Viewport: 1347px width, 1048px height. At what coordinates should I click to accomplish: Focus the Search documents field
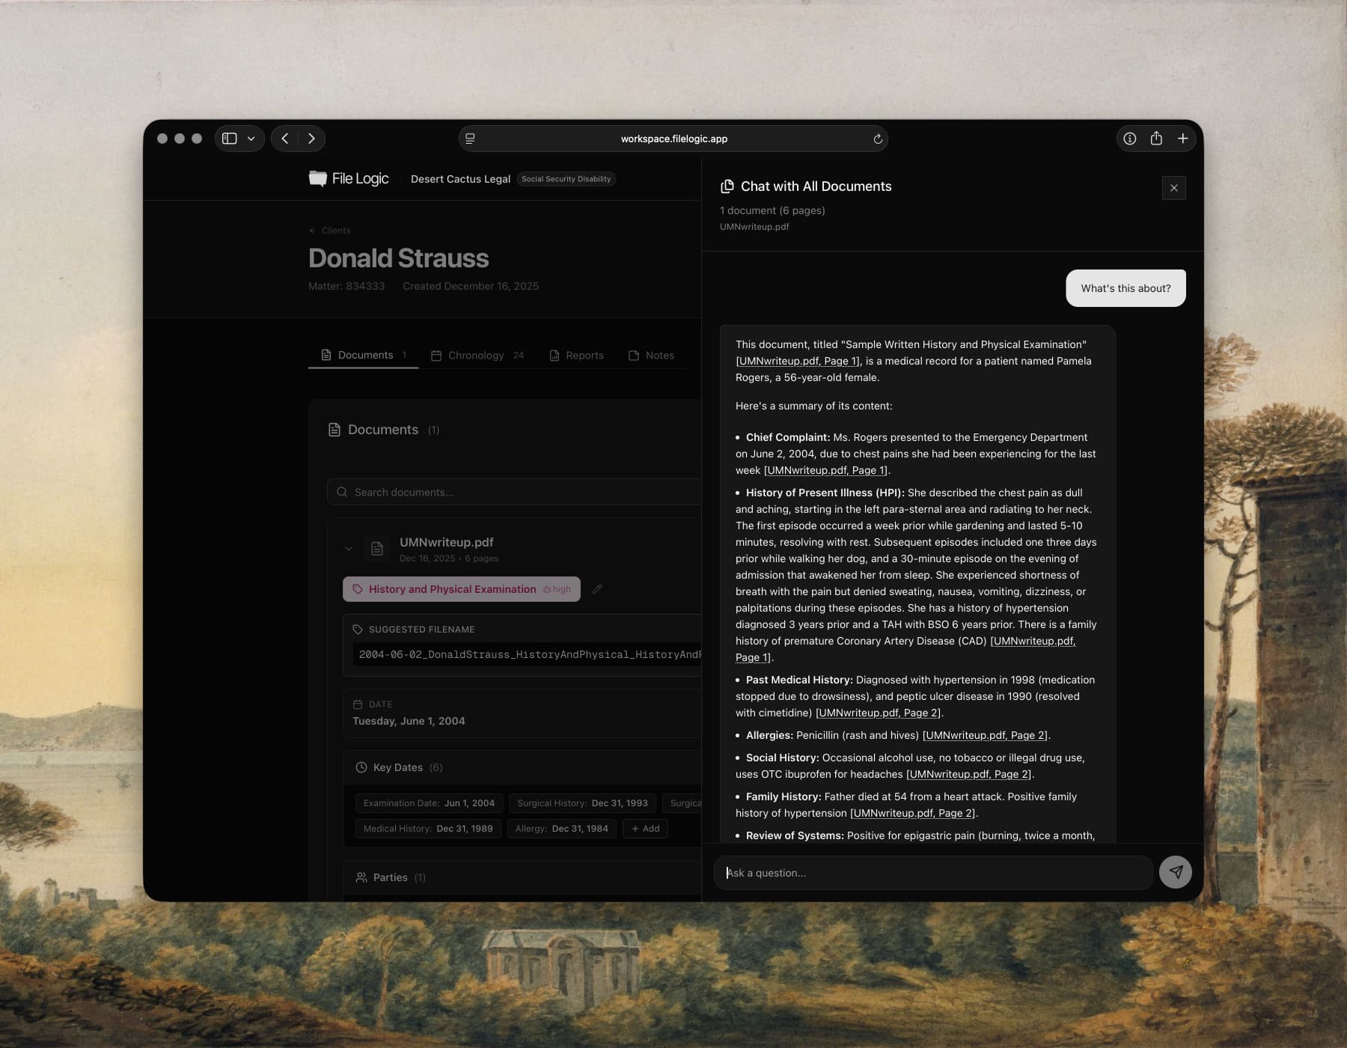click(516, 492)
